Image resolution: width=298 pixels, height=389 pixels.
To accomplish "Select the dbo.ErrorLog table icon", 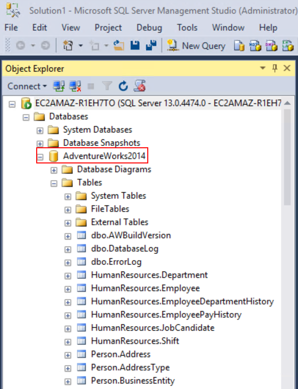I will (81, 261).
